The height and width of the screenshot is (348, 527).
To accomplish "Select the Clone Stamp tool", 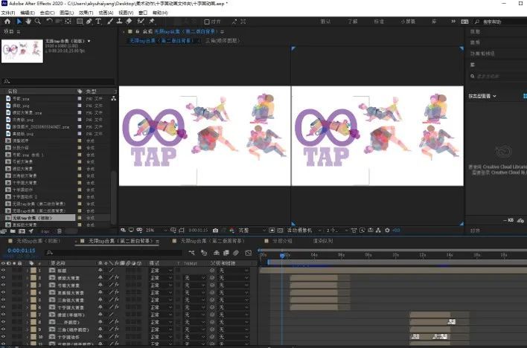I will point(119,22).
